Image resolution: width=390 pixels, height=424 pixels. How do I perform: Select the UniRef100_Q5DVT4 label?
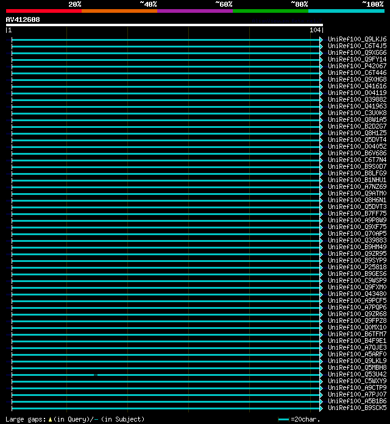[357, 140]
